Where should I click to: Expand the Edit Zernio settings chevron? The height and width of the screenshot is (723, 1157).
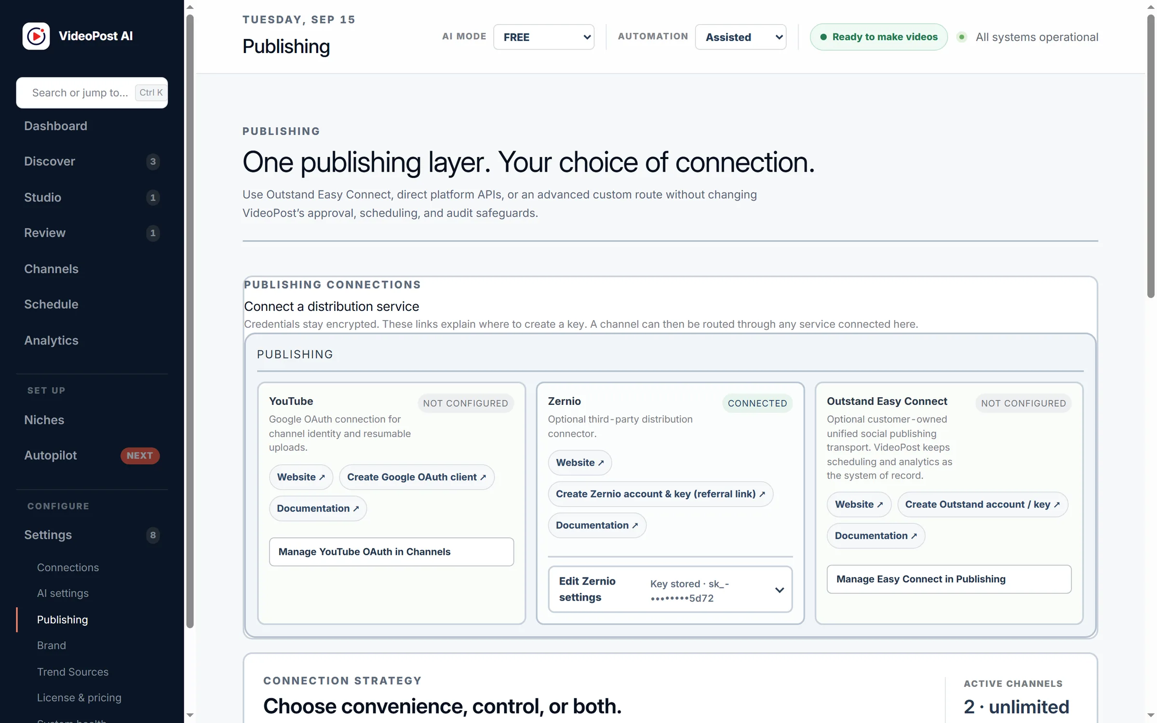[779, 590]
